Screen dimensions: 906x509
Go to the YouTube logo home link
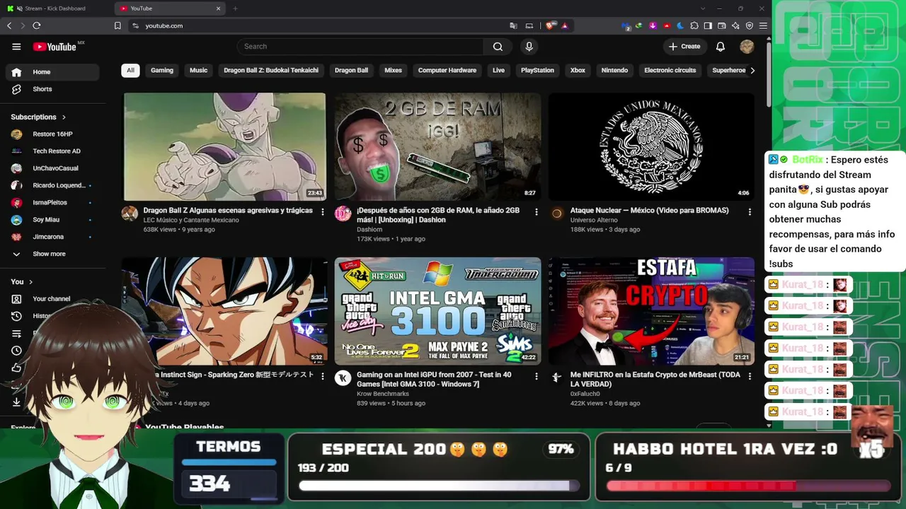pyautogui.click(x=55, y=47)
